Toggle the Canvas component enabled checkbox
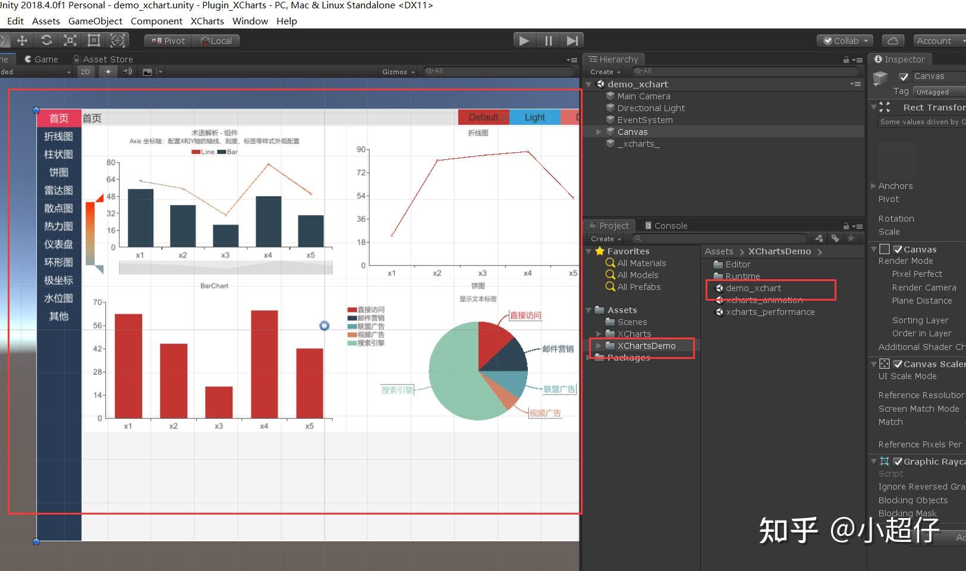The width and height of the screenshot is (966, 571). click(x=898, y=250)
